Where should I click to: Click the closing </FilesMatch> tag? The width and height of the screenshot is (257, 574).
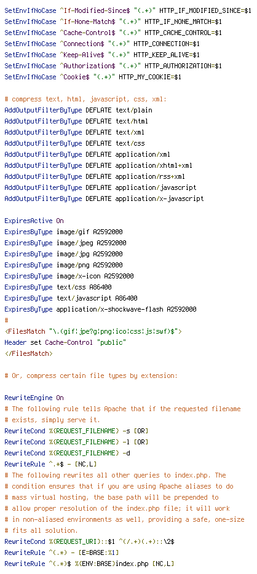(28, 353)
